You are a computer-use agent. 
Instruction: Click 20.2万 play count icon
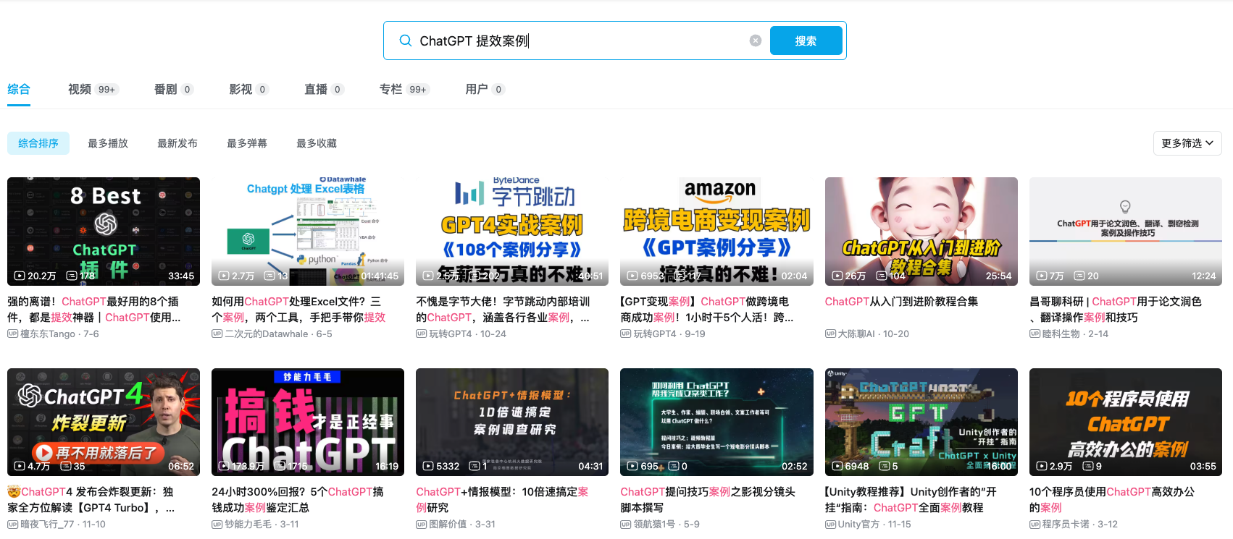pyautogui.click(x=20, y=276)
